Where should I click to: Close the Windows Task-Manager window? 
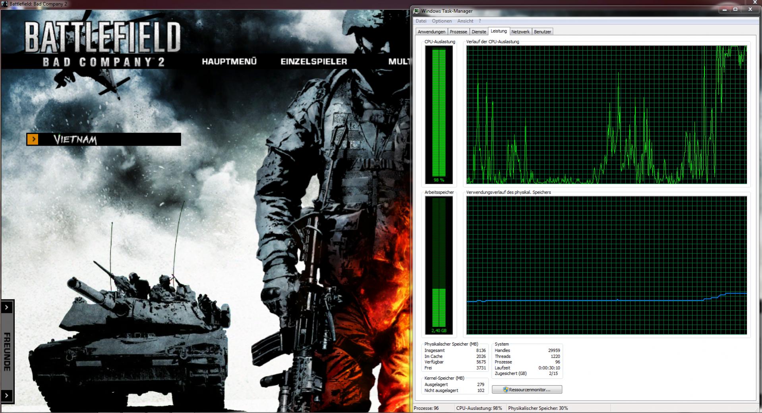pos(750,9)
